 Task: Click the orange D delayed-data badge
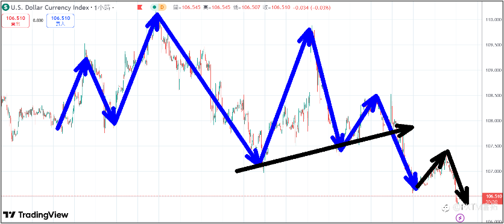pyautogui.click(x=162, y=7)
